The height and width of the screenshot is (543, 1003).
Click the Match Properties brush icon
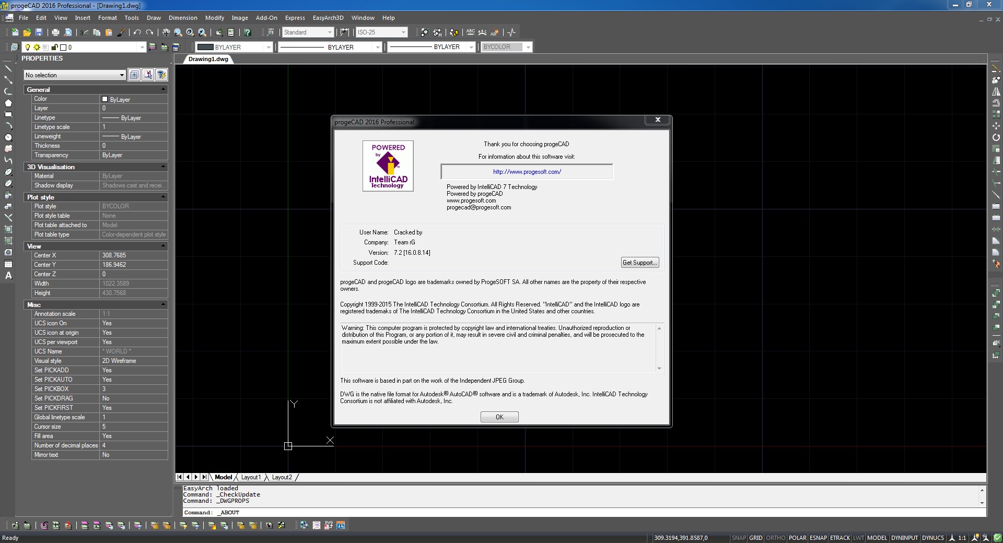click(x=121, y=32)
